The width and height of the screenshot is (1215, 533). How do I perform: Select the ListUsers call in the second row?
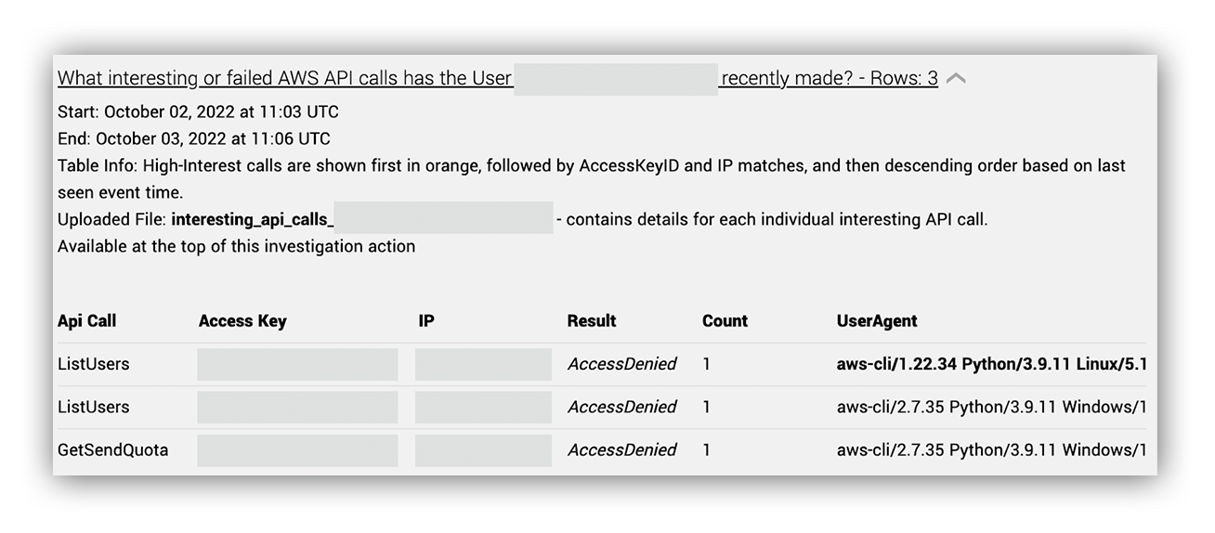[93, 407]
